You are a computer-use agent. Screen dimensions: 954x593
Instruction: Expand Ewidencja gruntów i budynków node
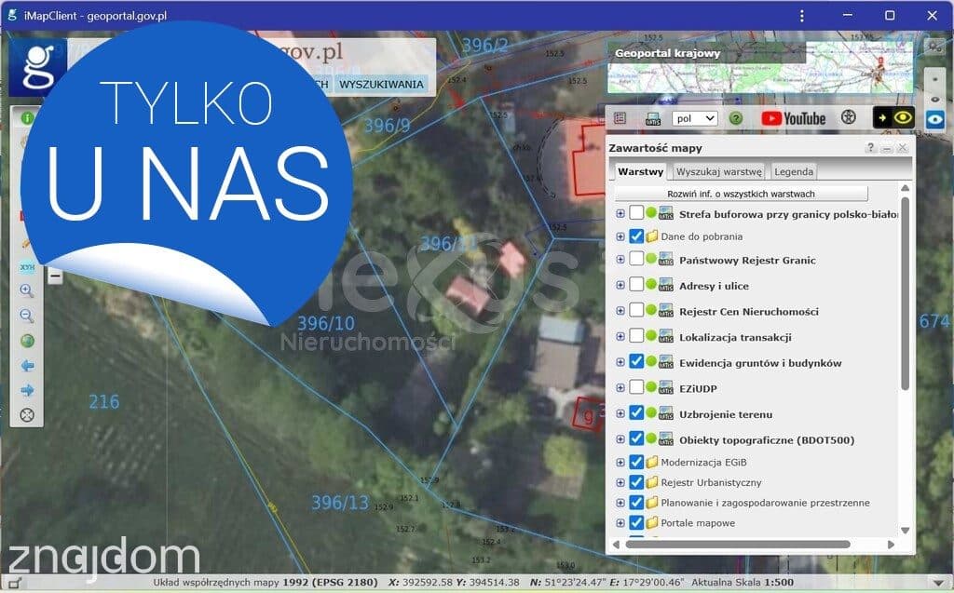[x=620, y=362]
